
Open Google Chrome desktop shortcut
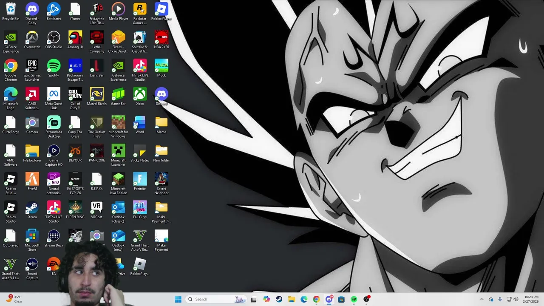tap(11, 71)
